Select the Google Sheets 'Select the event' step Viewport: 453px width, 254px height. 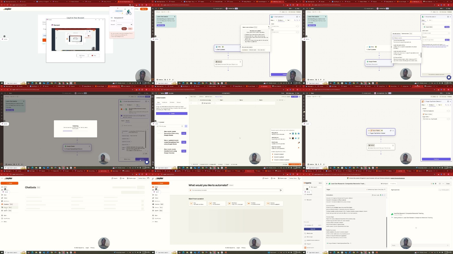tap(379, 63)
